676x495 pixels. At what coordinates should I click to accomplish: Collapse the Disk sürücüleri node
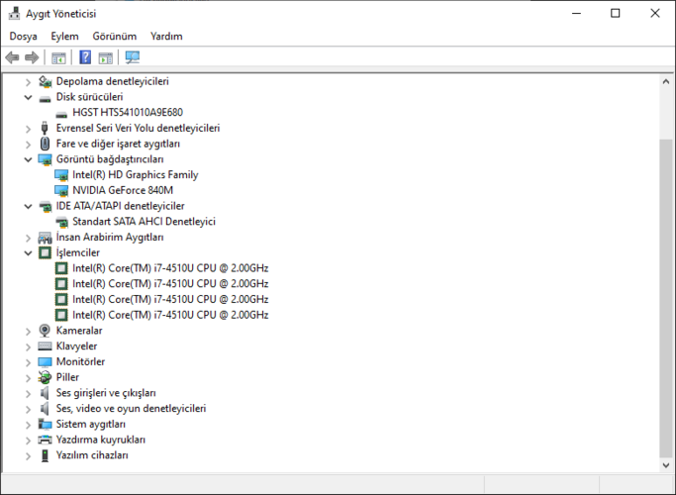pyautogui.click(x=28, y=97)
